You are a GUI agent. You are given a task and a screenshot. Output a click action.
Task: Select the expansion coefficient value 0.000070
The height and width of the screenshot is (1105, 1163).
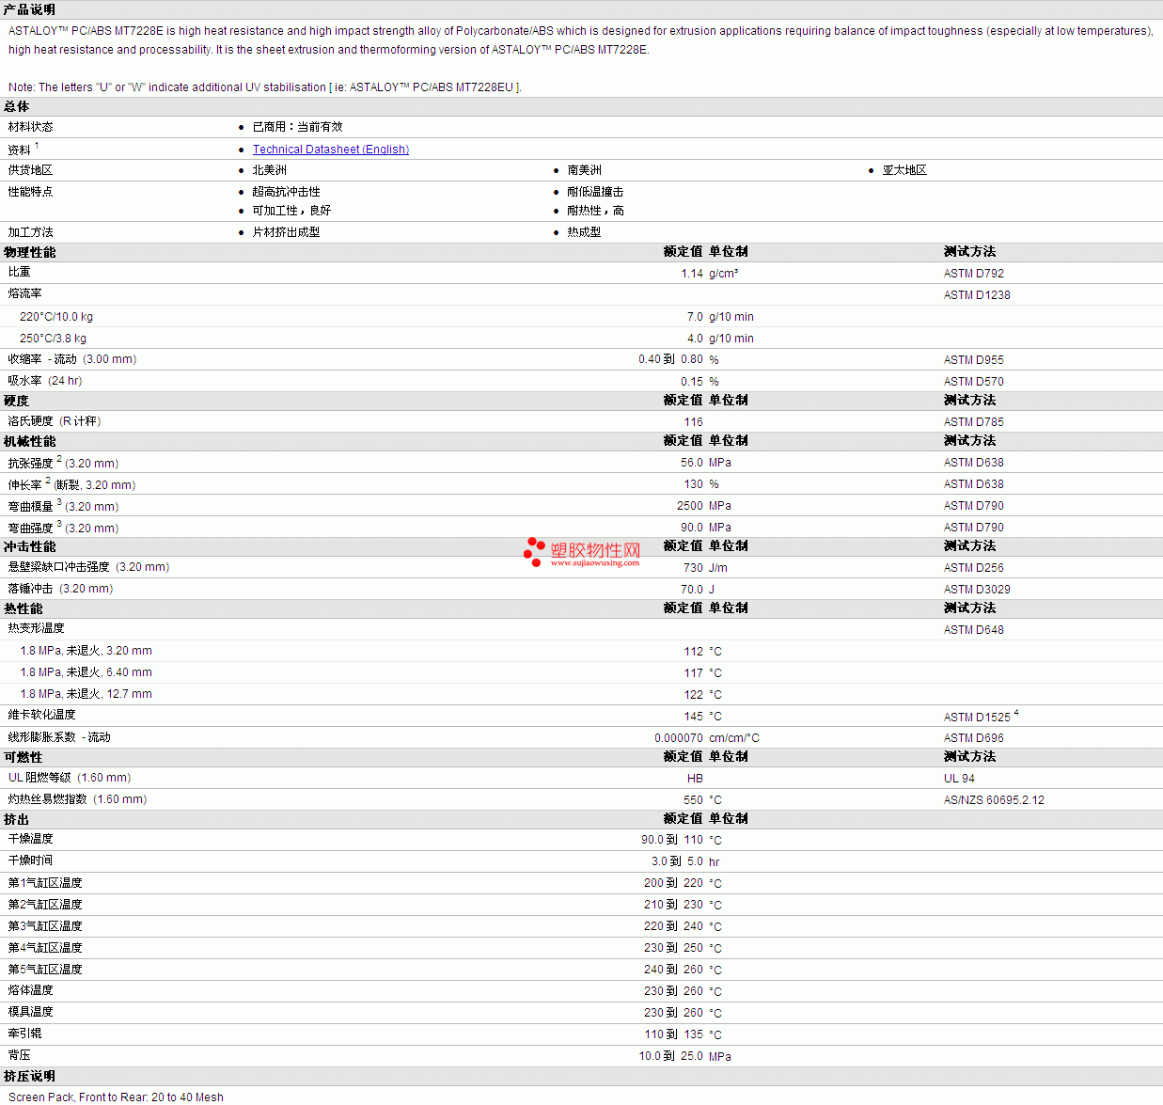coord(679,738)
